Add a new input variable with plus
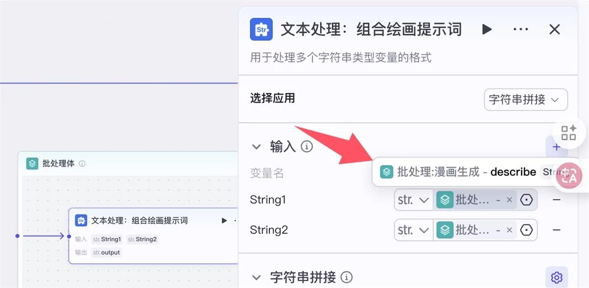 pos(556,146)
